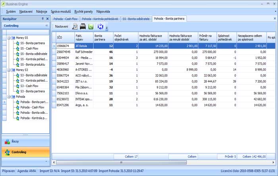Click the Nastavení toolbar button
Screen dimensions: 278x176
coord(61,27)
